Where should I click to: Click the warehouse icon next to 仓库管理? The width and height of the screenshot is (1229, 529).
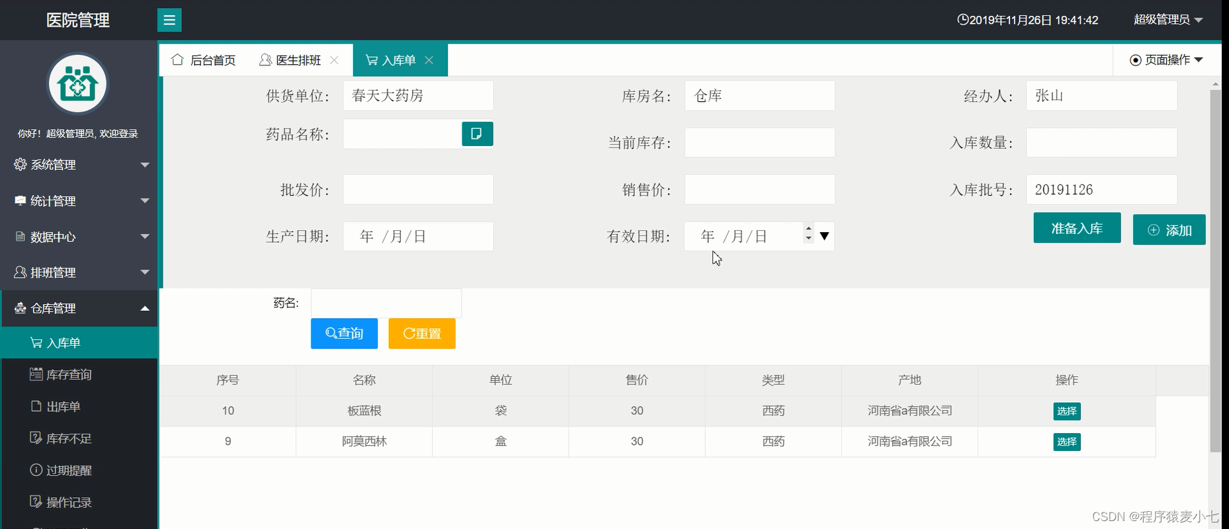[21, 307]
